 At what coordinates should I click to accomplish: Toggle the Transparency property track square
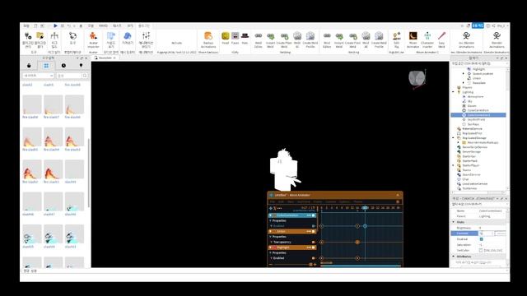(314, 243)
